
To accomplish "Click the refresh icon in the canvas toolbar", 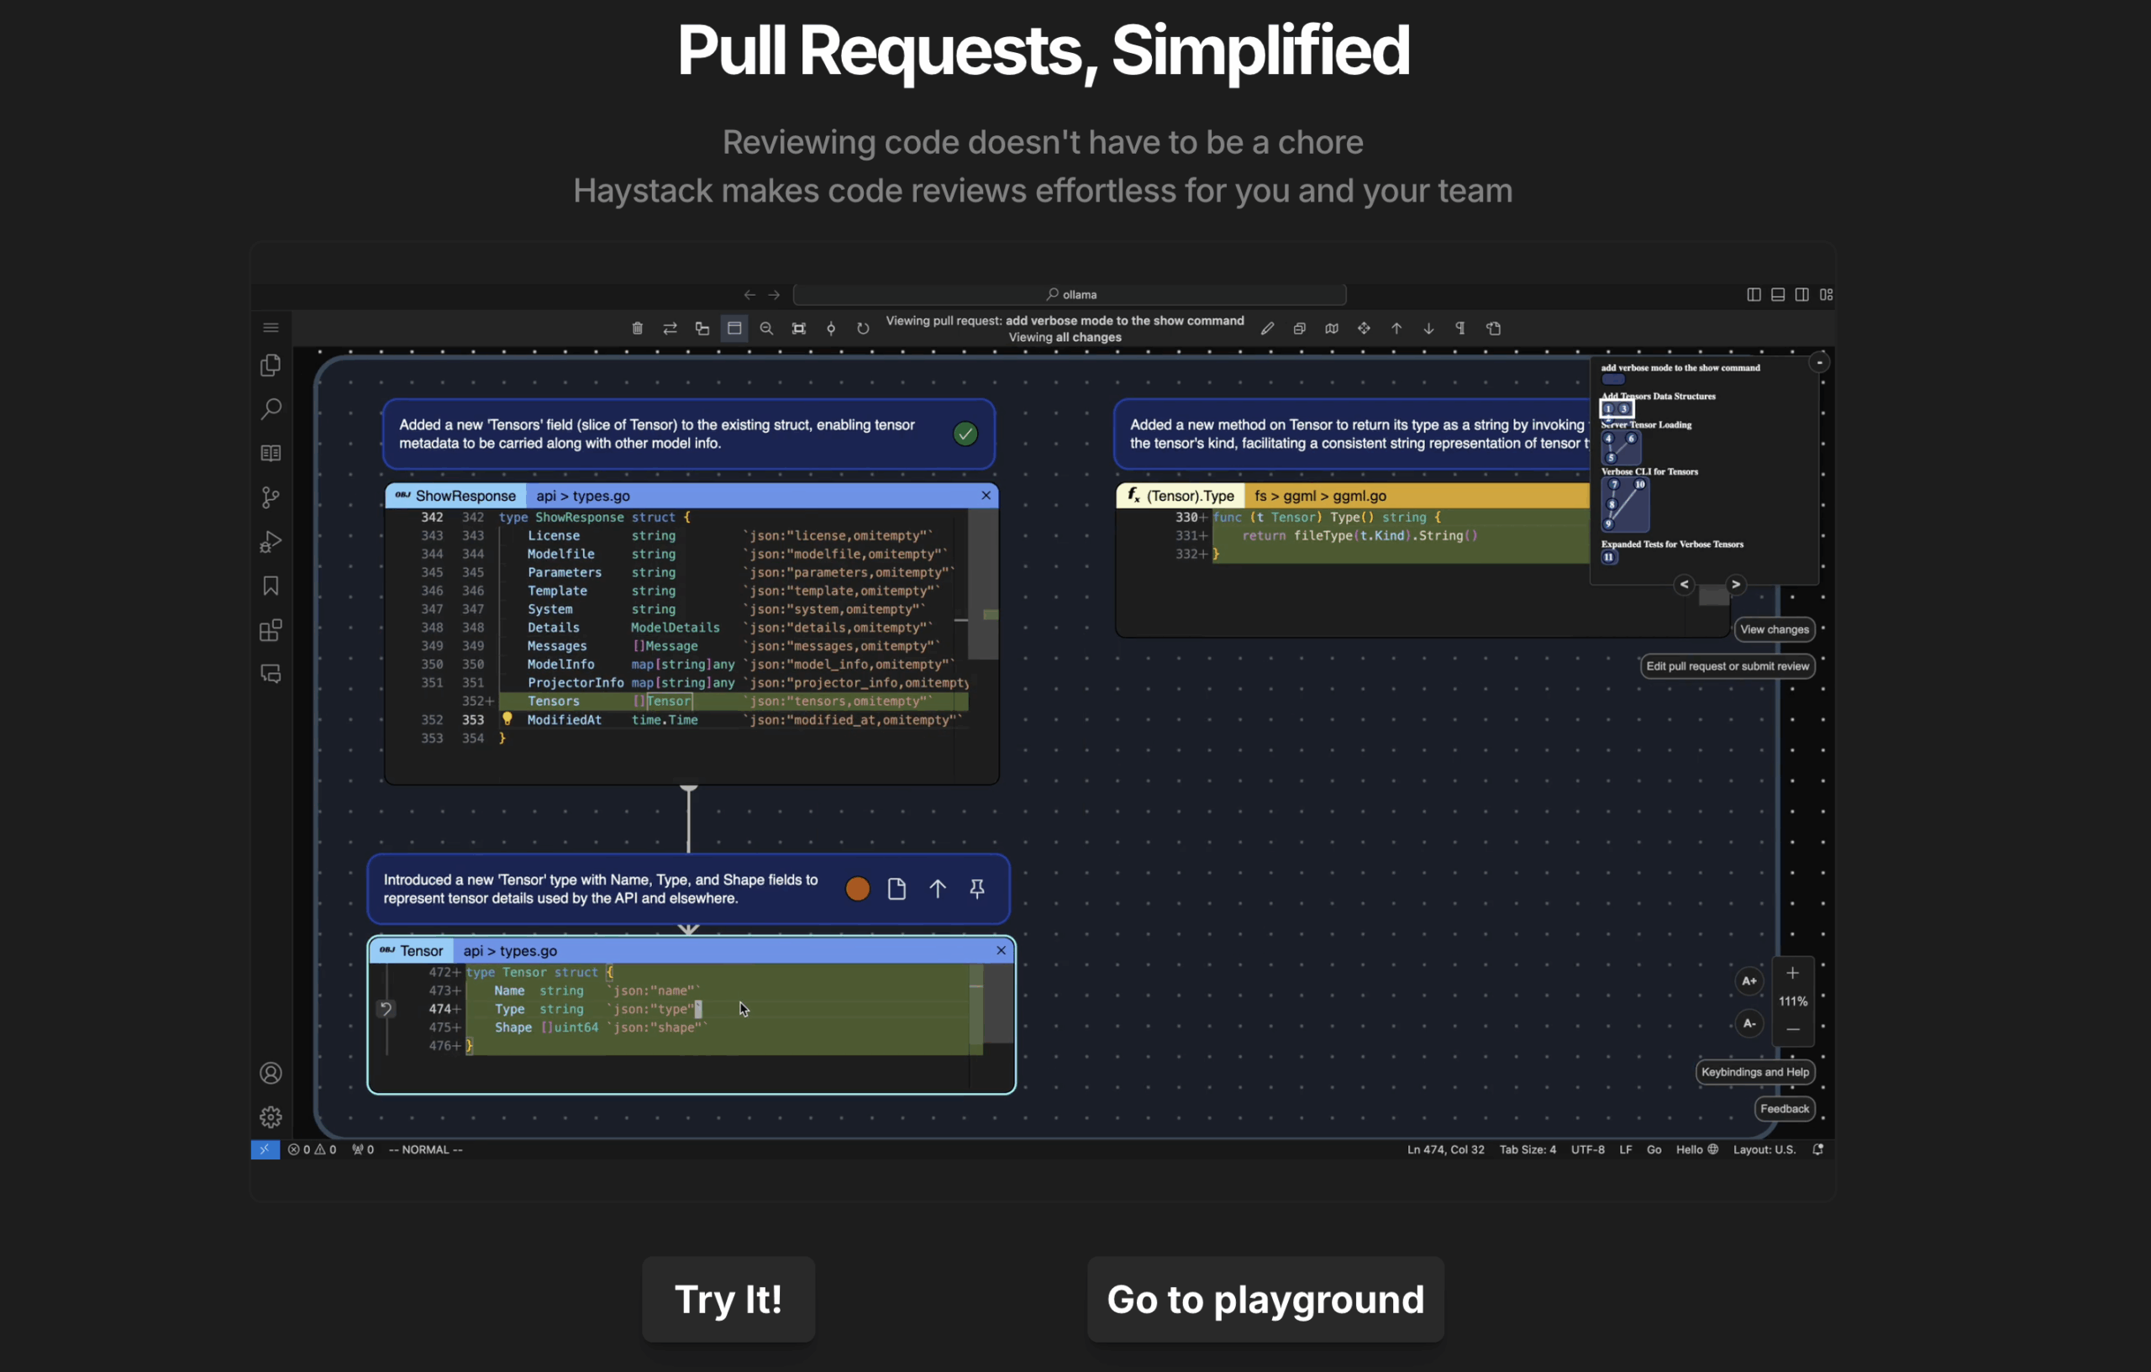I will (x=863, y=329).
